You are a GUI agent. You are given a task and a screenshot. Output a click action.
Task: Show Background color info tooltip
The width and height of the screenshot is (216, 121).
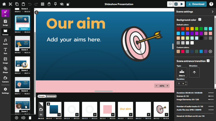pos(200,20)
